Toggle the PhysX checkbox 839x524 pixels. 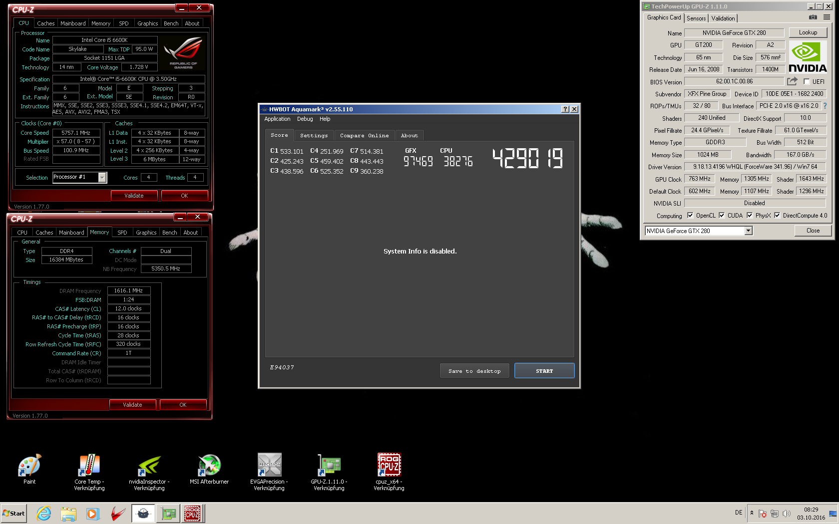click(x=750, y=216)
